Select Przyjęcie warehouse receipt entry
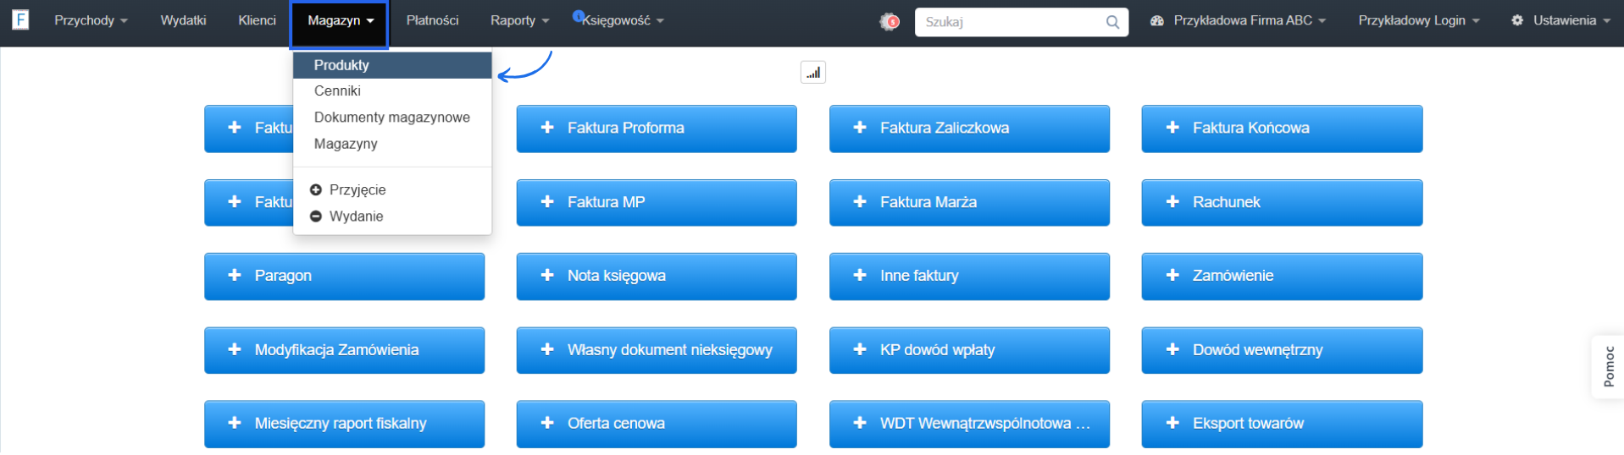Viewport: 1624px width, 455px height. click(392, 190)
